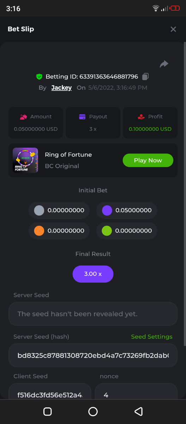Open Jackey's user profile link
Image resolution: width=186 pixels, height=424 pixels.
tap(61, 88)
